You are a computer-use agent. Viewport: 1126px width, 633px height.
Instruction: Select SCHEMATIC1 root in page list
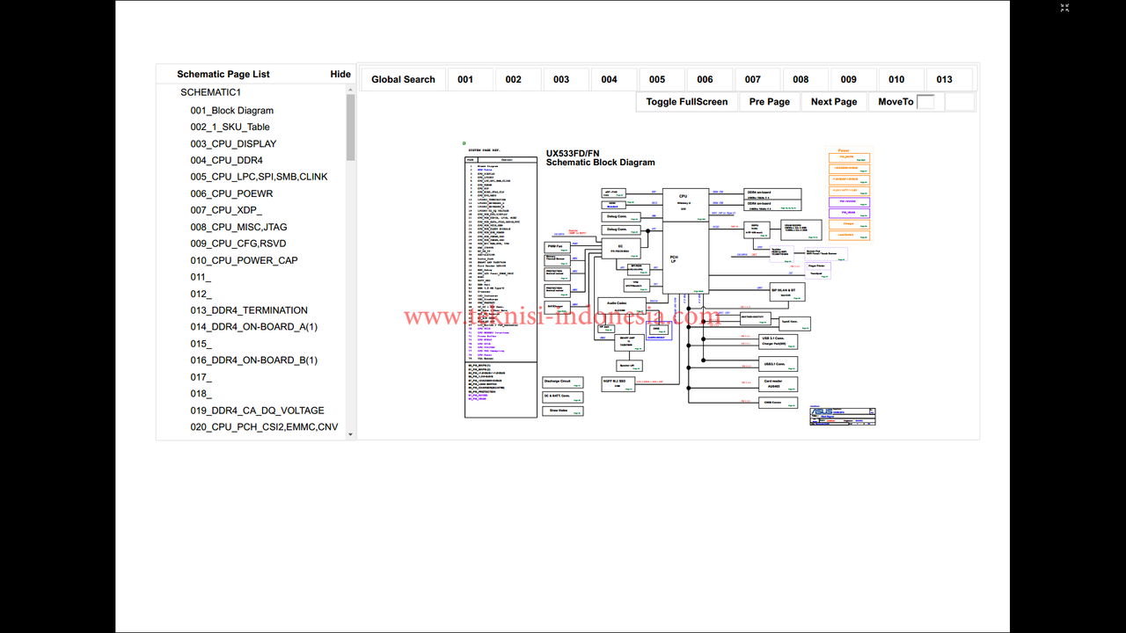pyautogui.click(x=211, y=92)
